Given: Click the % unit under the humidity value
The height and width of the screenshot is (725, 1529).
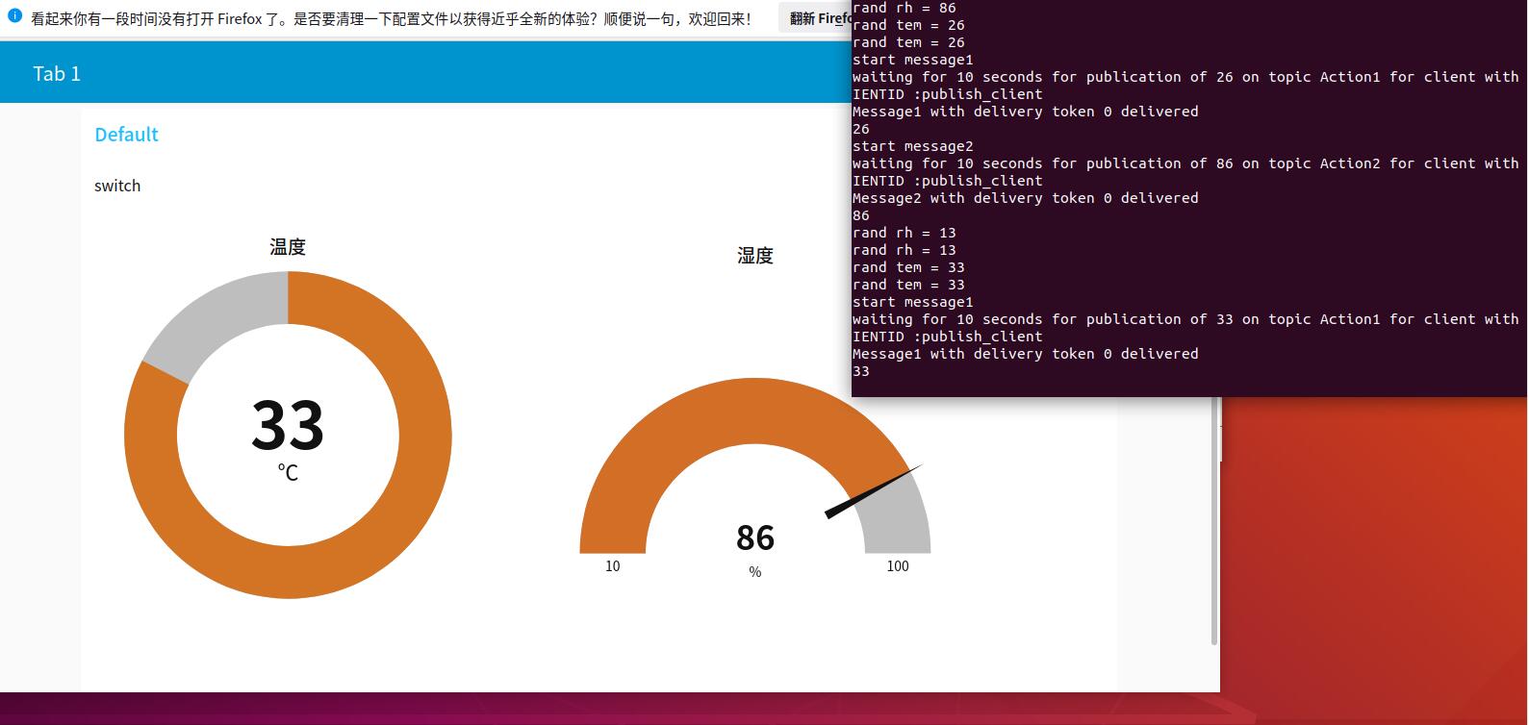Looking at the screenshot, I should (x=755, y=572).
